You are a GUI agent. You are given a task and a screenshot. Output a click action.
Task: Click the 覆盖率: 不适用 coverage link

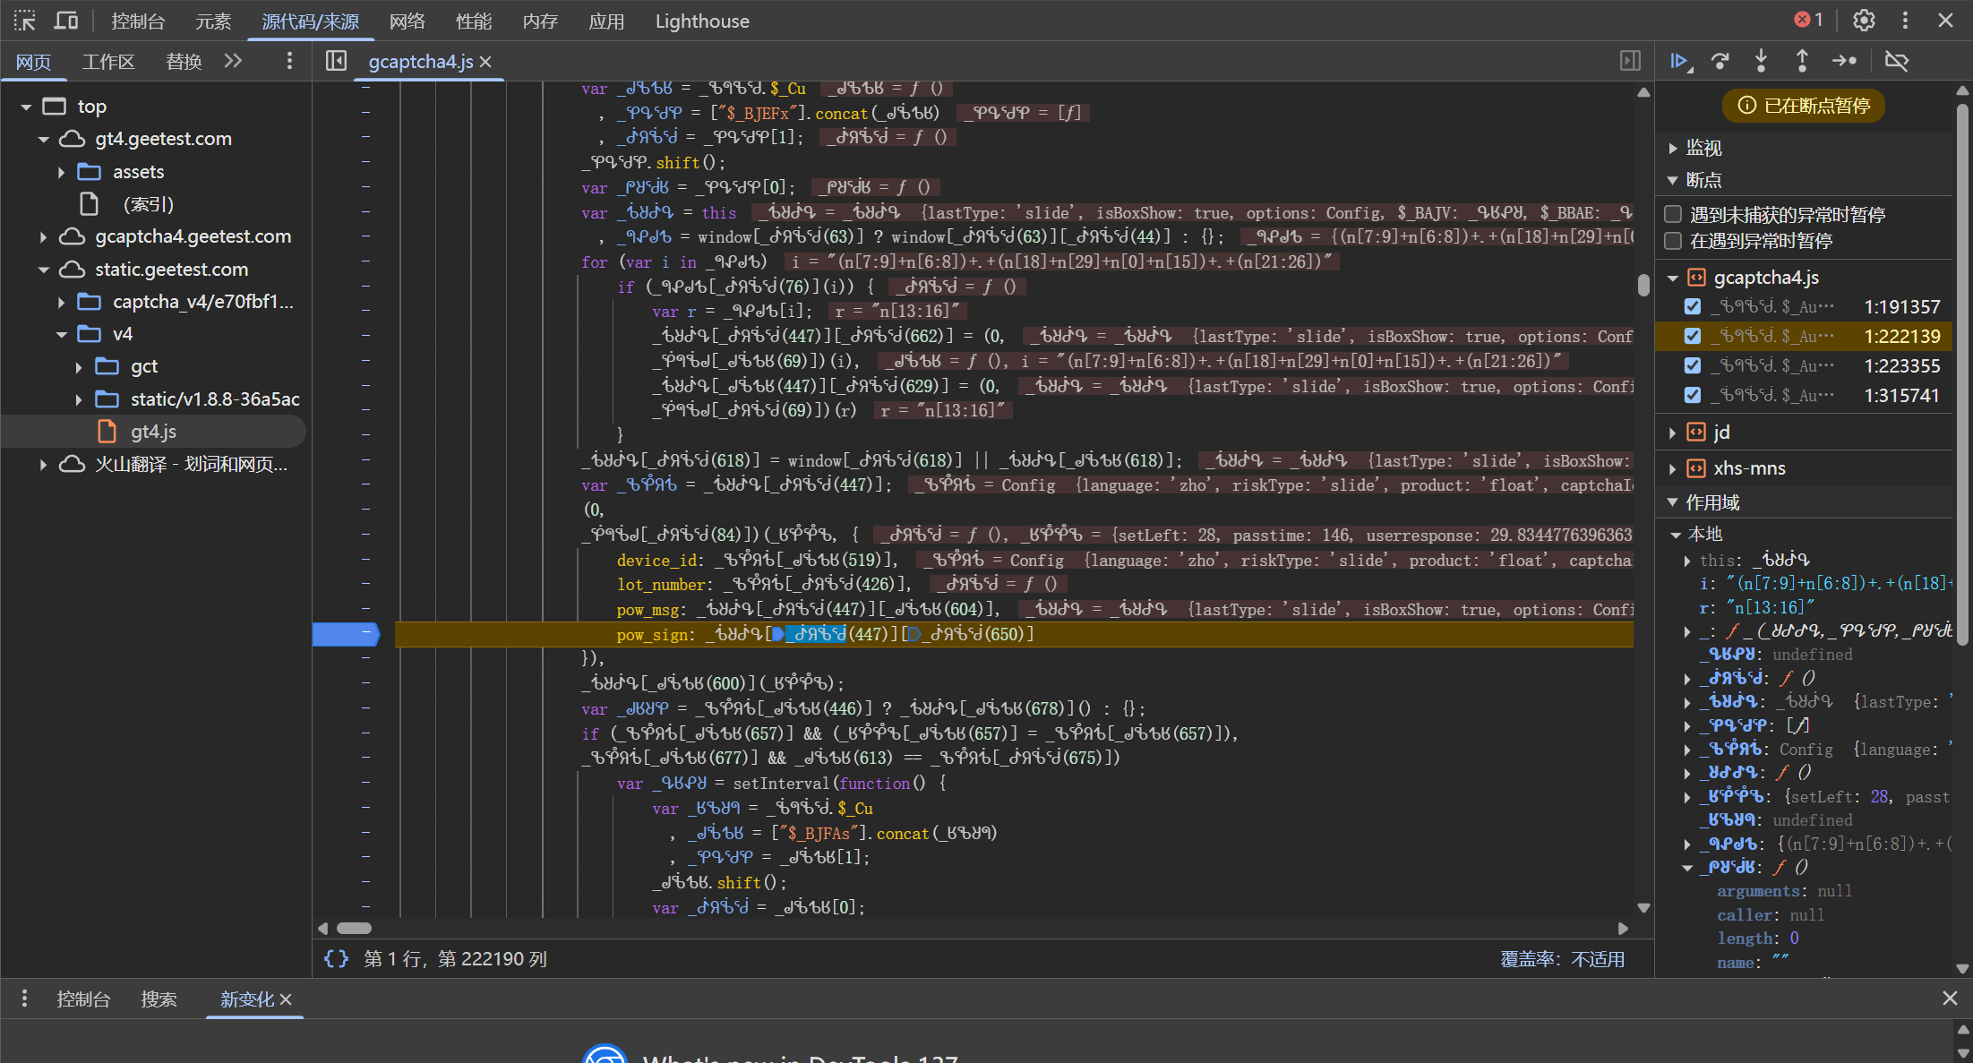click(1562, 959)
